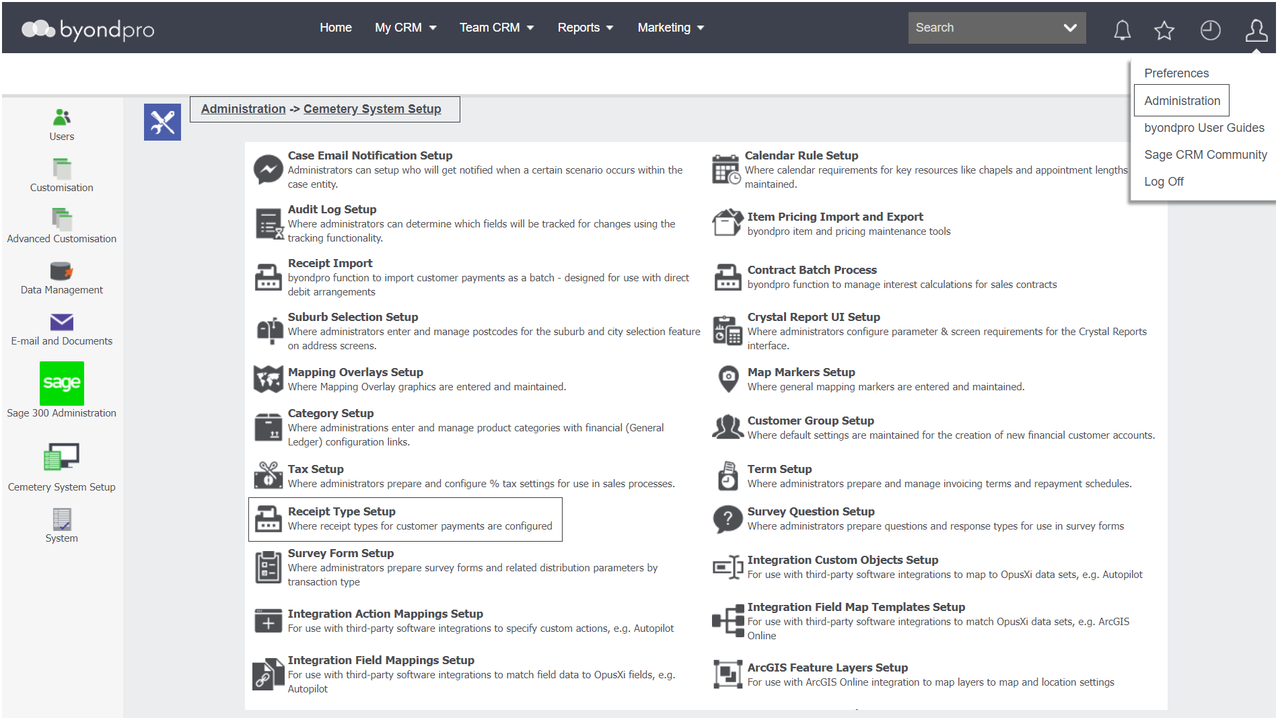Open the Users sidebar icon

tap(61, 118)
